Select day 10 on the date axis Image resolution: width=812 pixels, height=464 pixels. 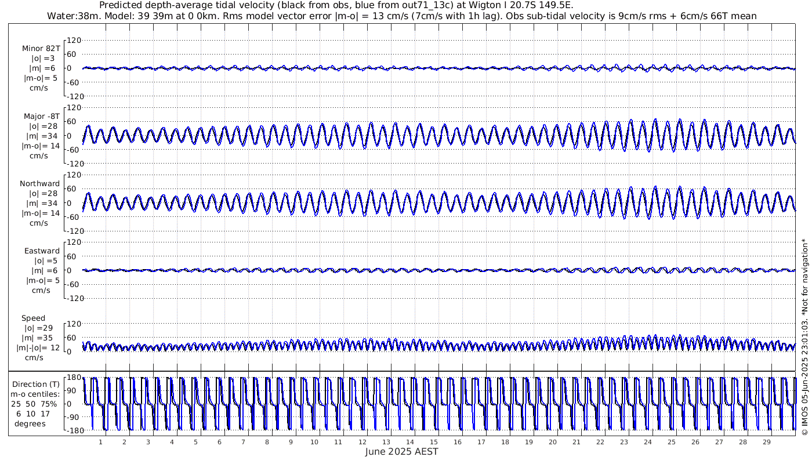click(x=314, y=441)
